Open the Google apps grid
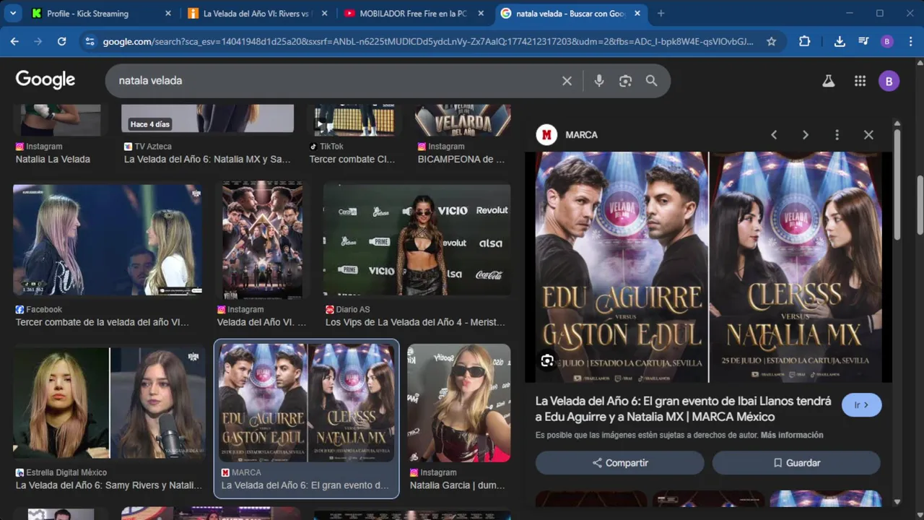Screen dimensions: 924x520 (x=860, y=81)
